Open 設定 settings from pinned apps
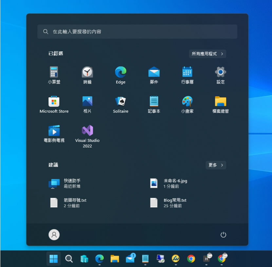 (221, 75)
